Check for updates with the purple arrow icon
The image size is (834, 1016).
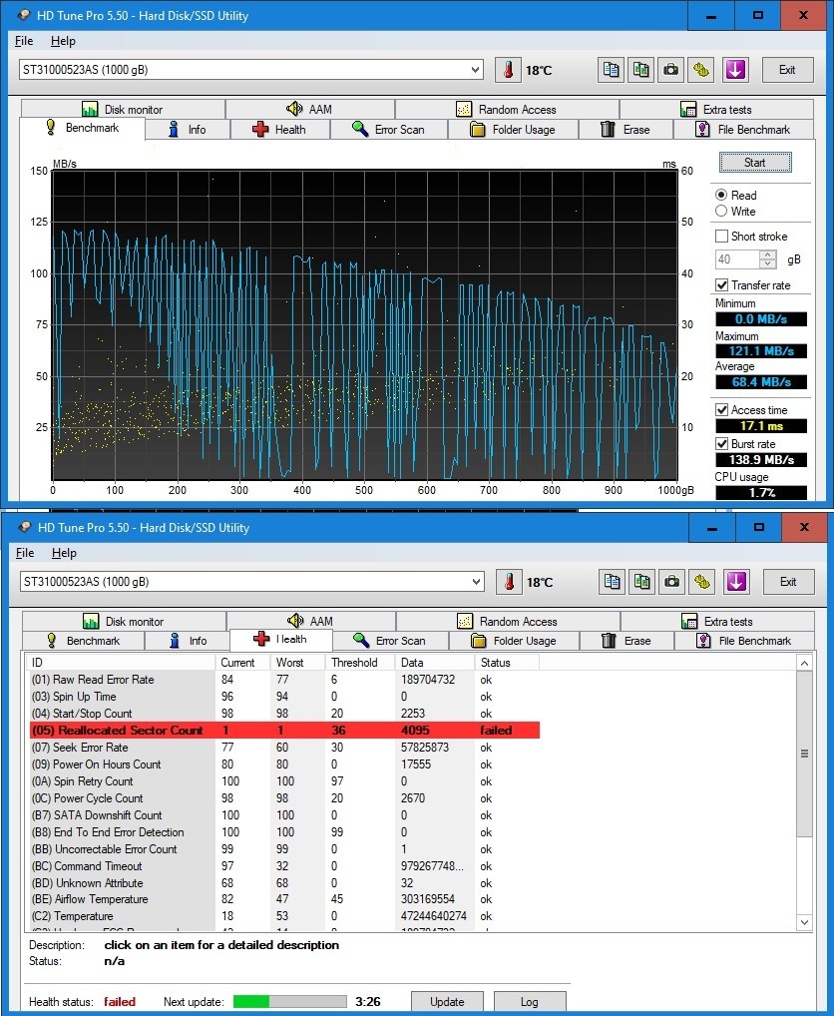pos(735,70)
